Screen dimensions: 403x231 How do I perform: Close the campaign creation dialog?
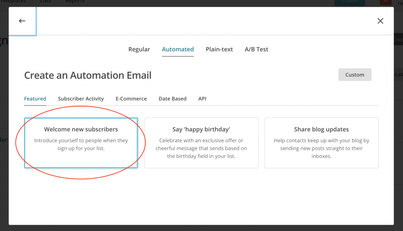381,21
